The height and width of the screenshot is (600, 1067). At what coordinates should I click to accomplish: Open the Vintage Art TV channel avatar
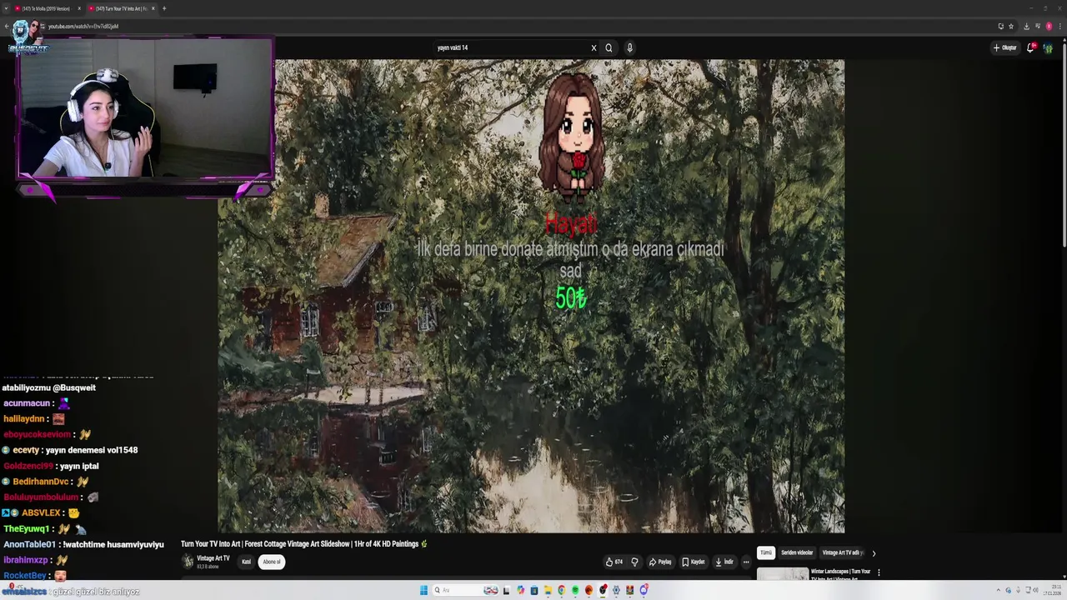[x=188, y=562]
